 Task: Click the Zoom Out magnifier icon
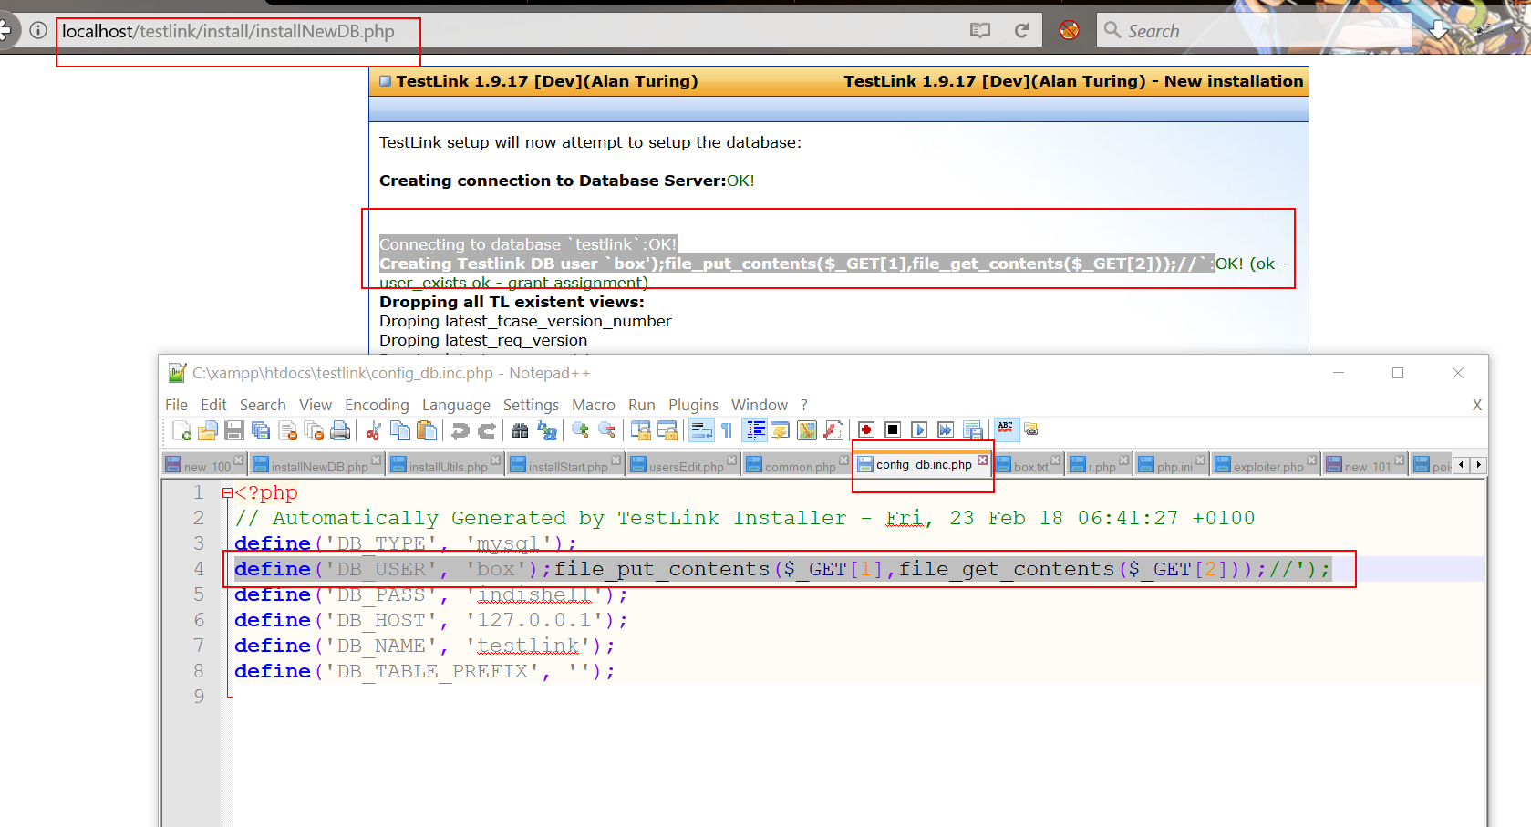(606, 430)
